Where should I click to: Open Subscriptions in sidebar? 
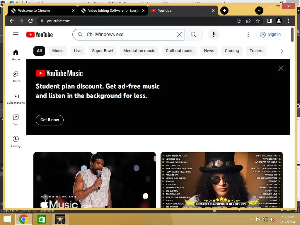(x=16, y=98)
